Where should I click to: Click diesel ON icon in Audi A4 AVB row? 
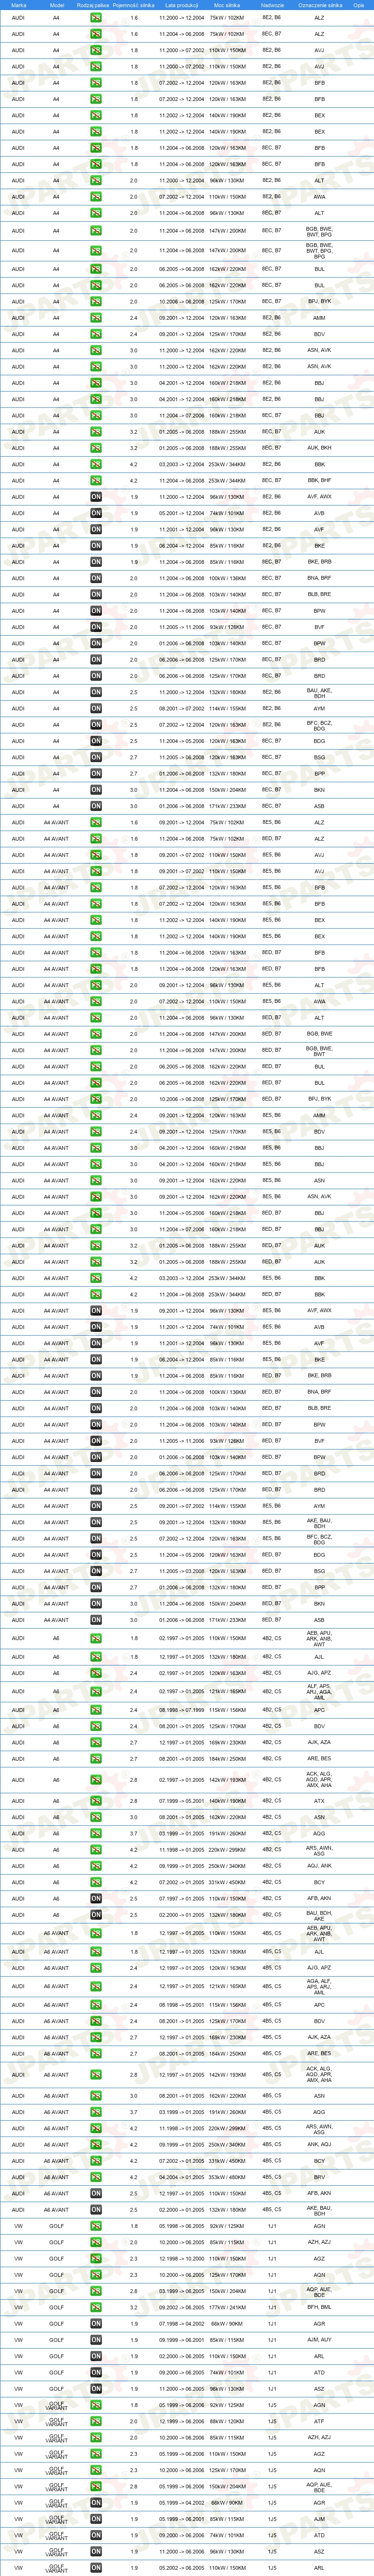[x=96, y=513]
